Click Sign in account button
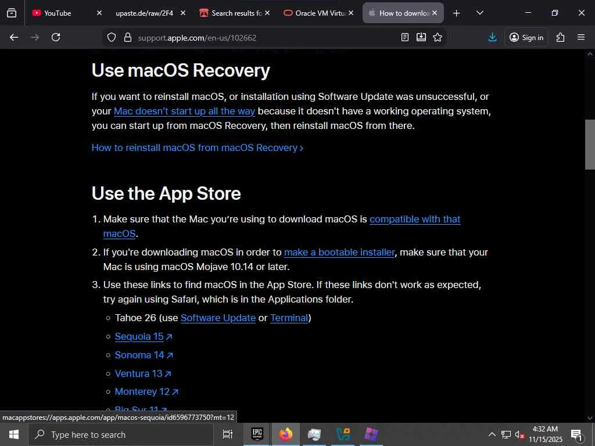 [526, 37]
